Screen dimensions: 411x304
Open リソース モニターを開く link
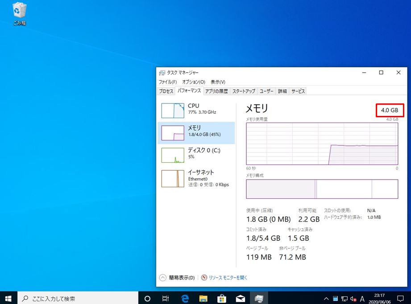[228, 278]
